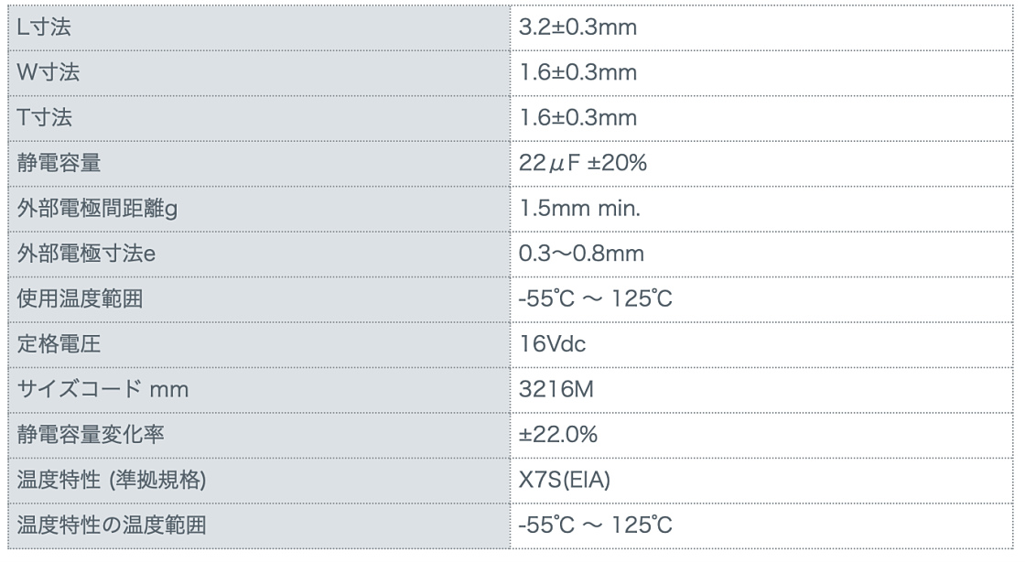The image size is (1025, 563).
Task: Click the W寸法 row label
Action: pos(48,72)
